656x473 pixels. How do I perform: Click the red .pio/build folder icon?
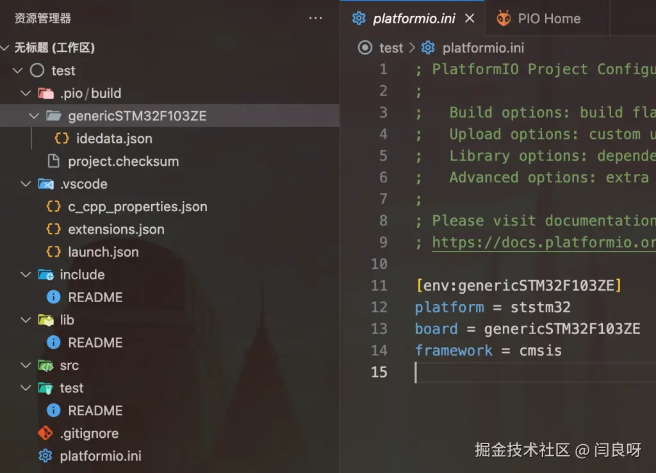(x=45, y=93)
